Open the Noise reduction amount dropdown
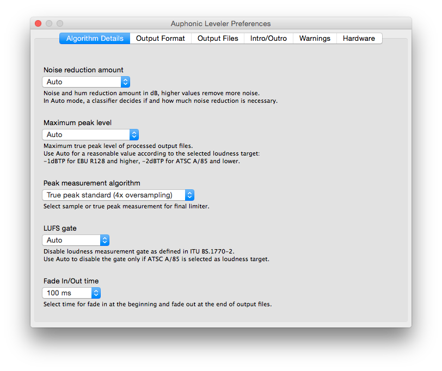This screenshot has width=442, height=371. coord(86,82)
